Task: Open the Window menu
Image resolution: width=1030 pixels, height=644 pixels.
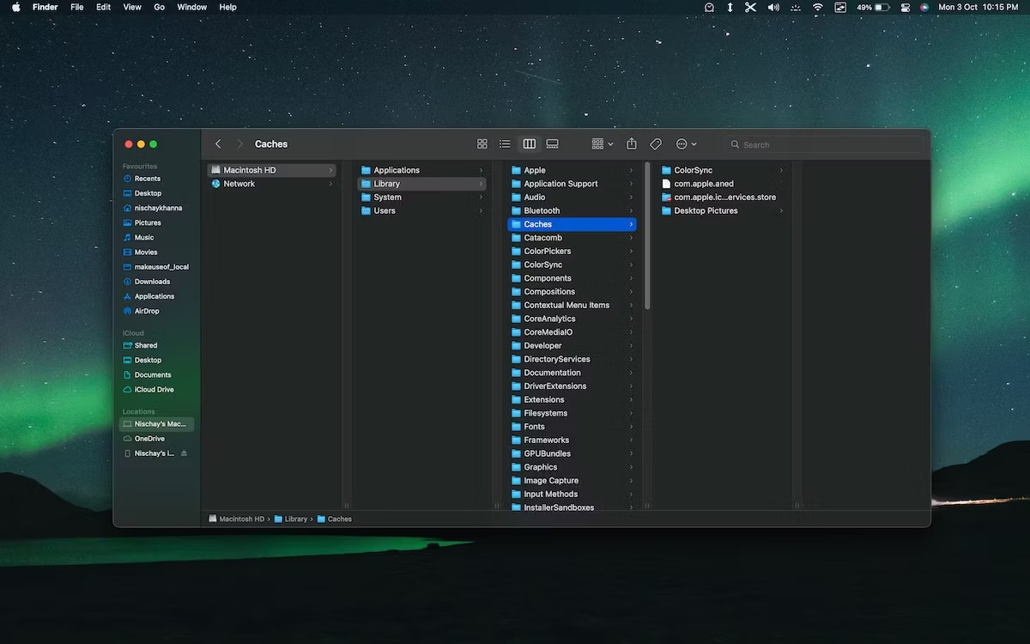Action: (x=192, y=7)
